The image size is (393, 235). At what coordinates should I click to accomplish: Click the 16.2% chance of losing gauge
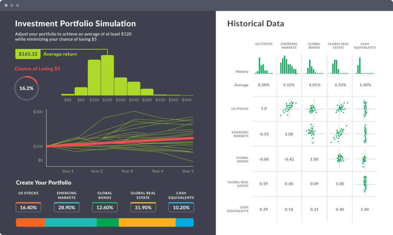point(26,88)
